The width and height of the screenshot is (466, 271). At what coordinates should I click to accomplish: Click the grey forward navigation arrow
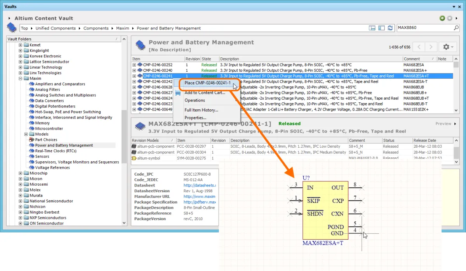449,18
